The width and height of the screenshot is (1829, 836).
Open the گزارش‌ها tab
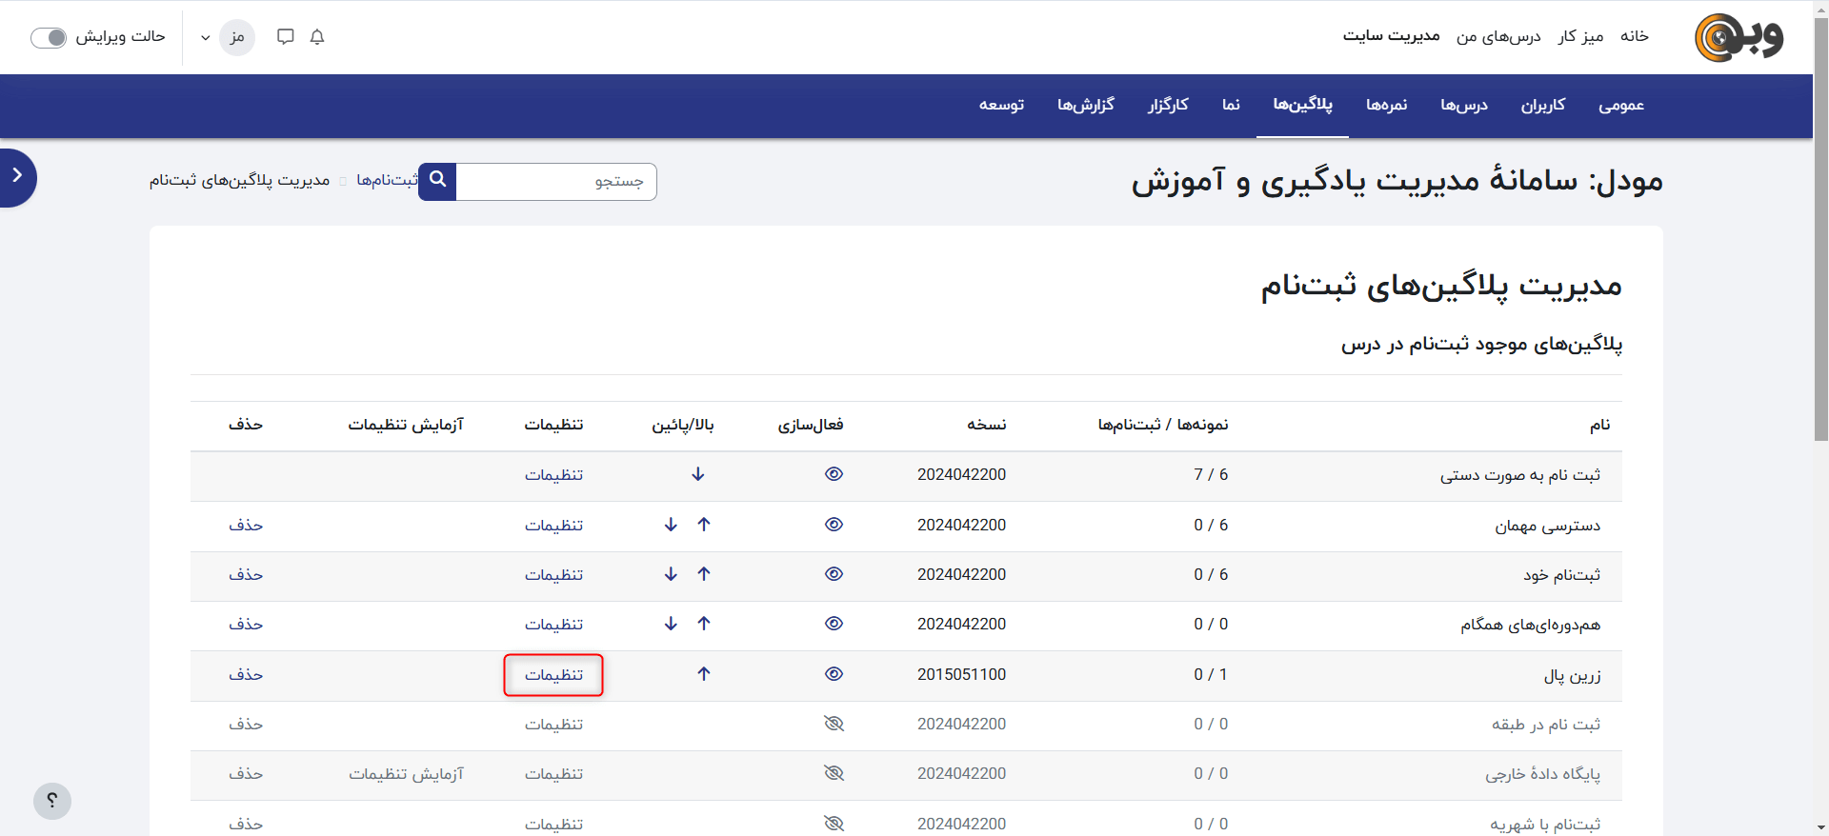point(1085,105)
